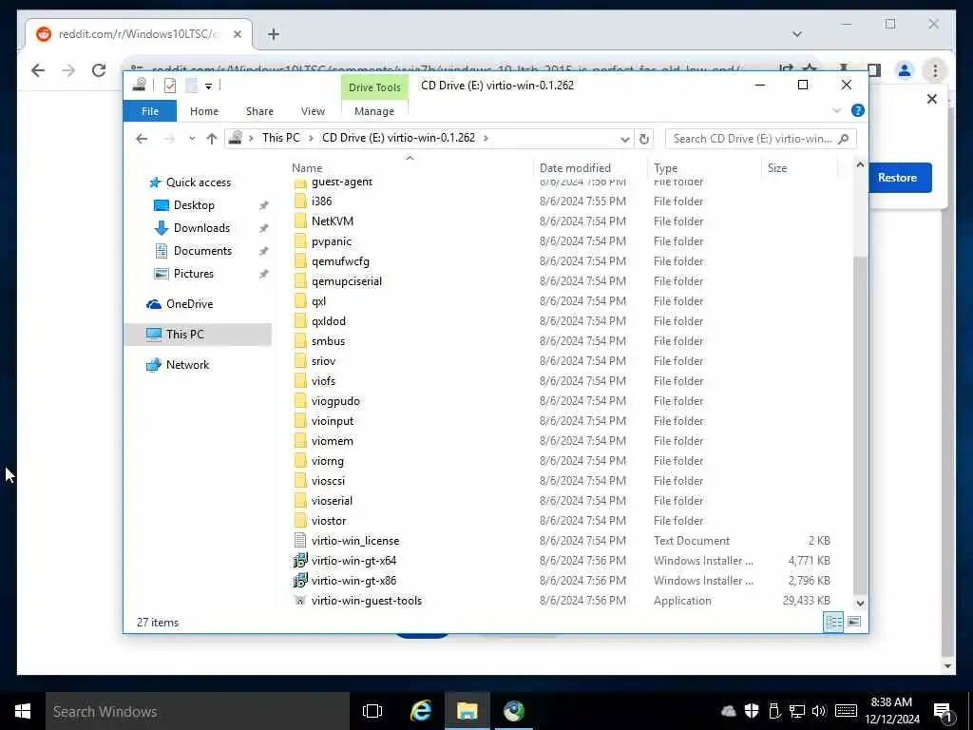Open Documents in Quick access
The image size is (973, 730).
point(202,251)
